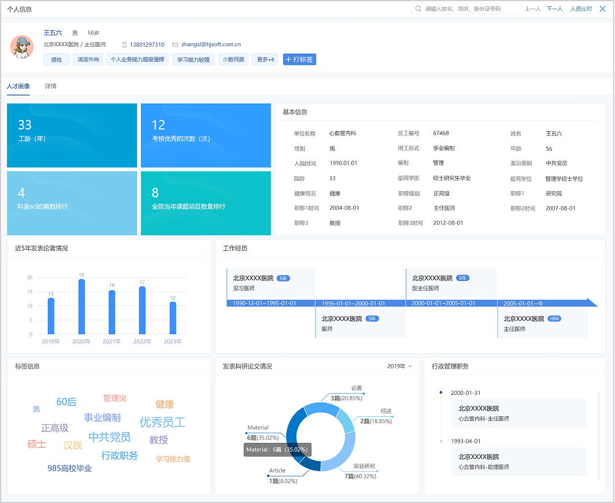
Task: Click the 综述 donut chart label
Action: (x=386, y=411)
